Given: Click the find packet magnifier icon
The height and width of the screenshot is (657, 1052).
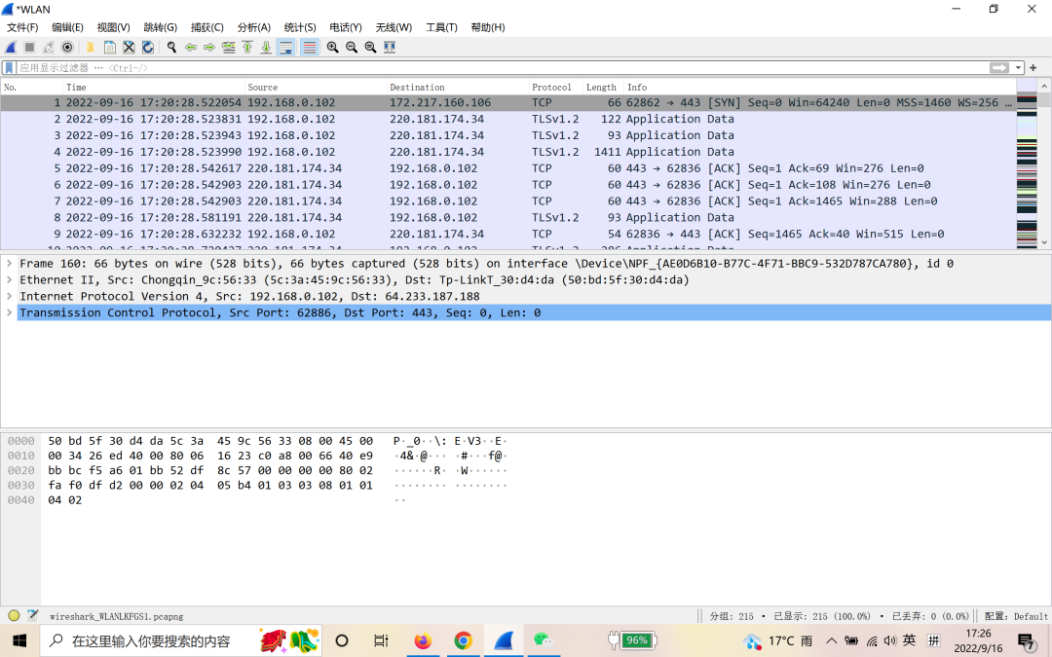Looking at the screenshot, I should pyautogui.click(x=171, y=47).
